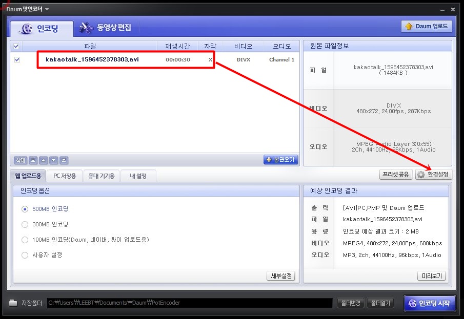Select the DIVX video cell in file row
This screenshot has width=464, height=319.
(244, 60)
